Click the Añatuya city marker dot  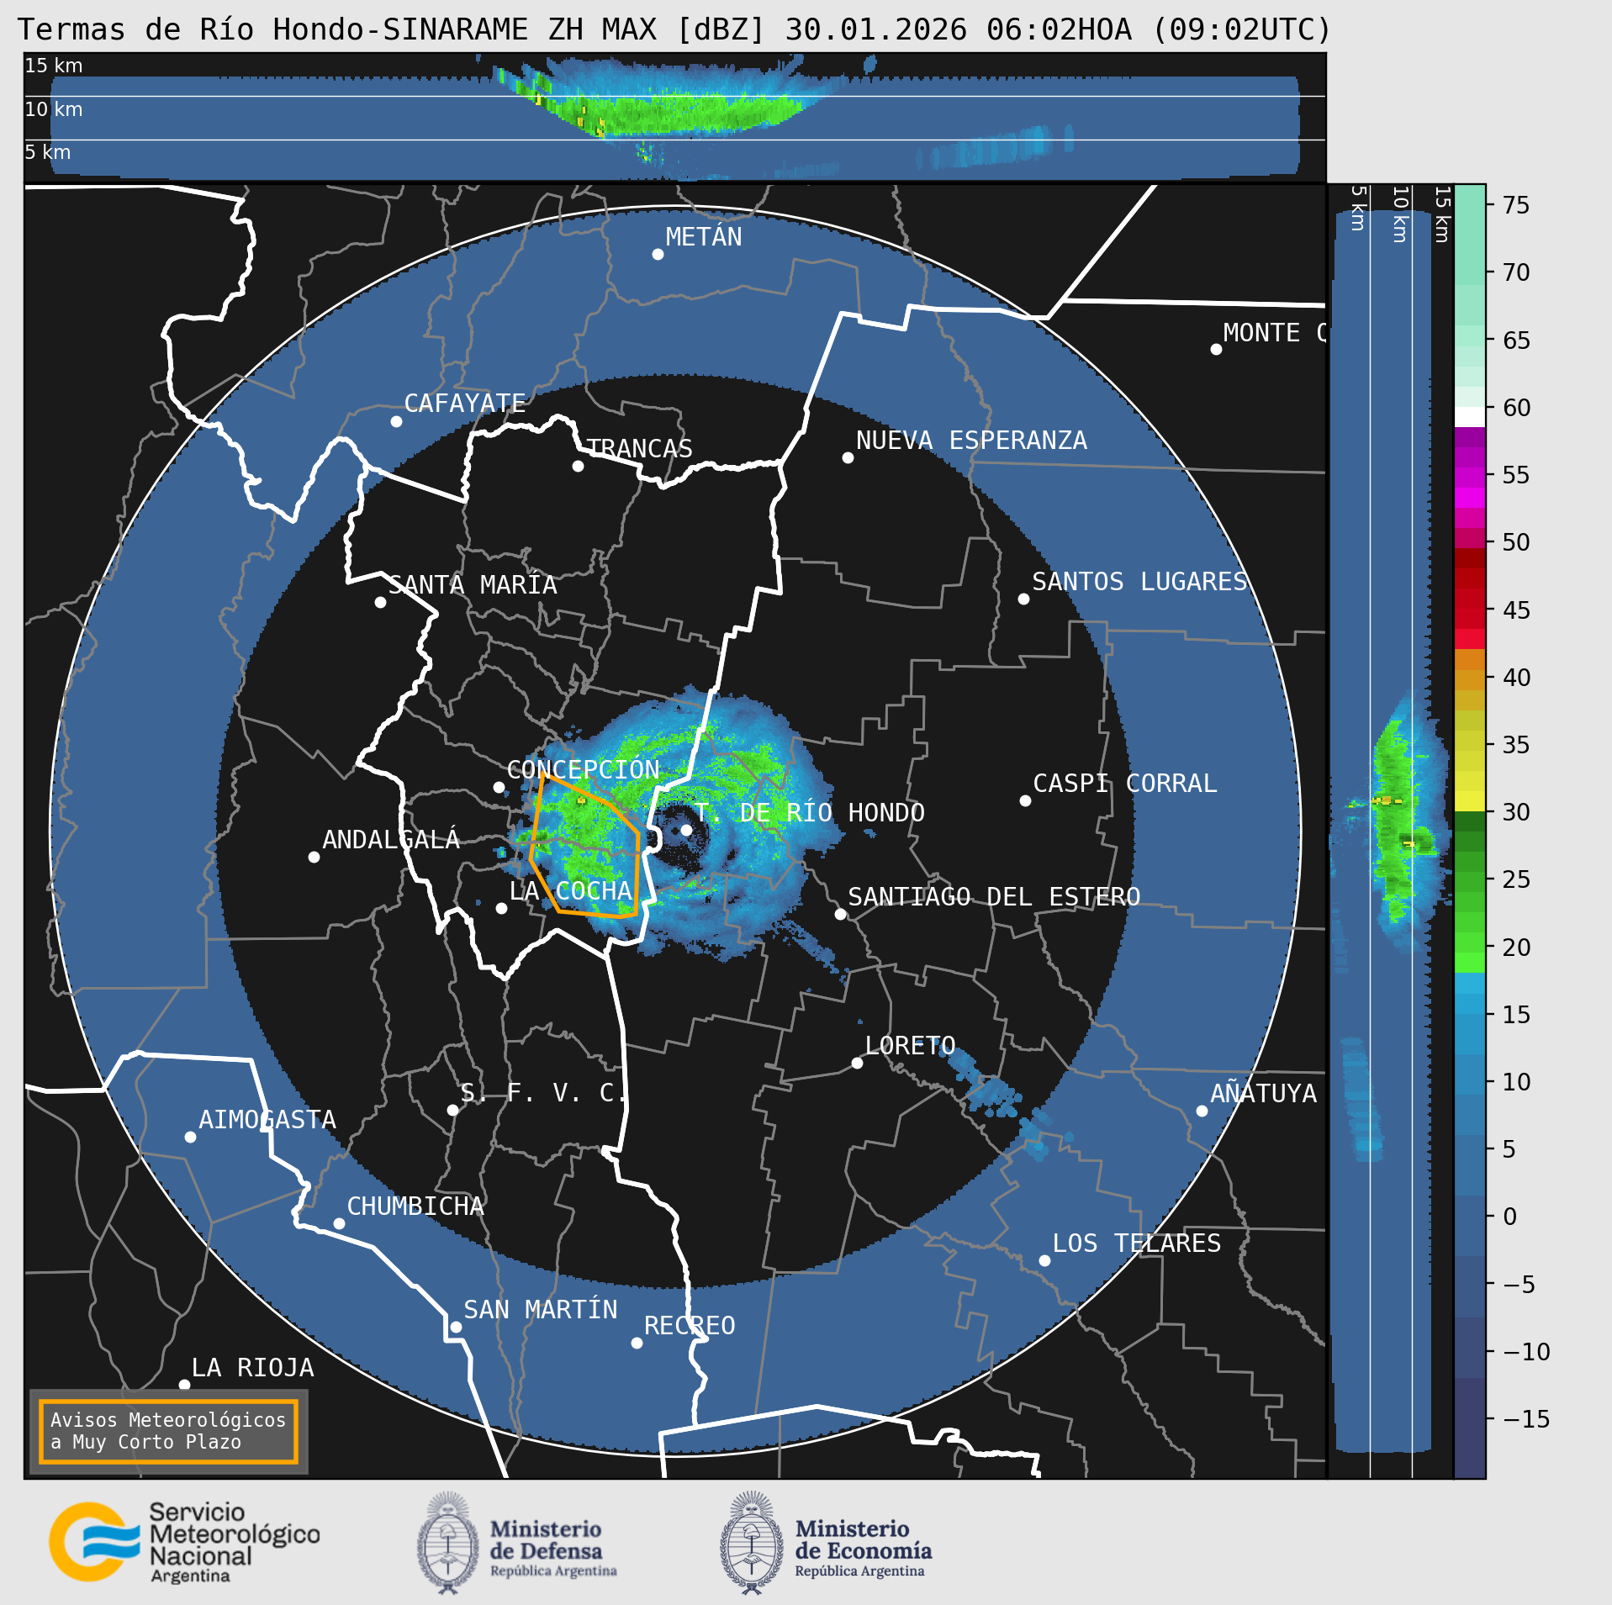[x=1202, y=1111]
